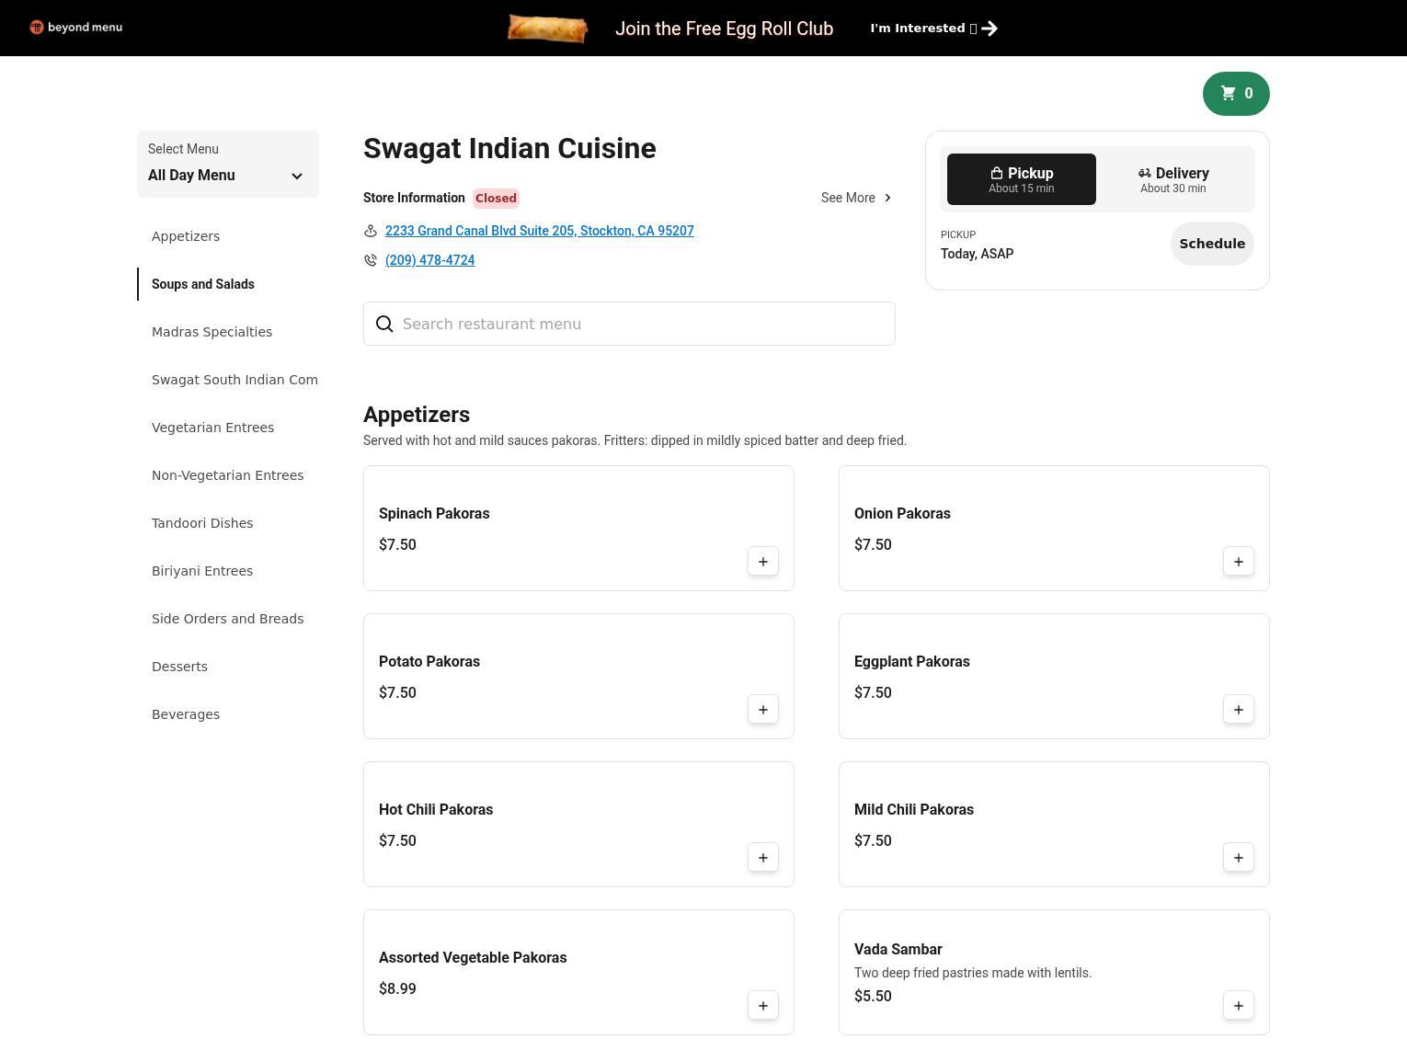Viewport: 1407px width, 1050px height.
Task: Open the restaurant address link
Action: coord(539,231)
